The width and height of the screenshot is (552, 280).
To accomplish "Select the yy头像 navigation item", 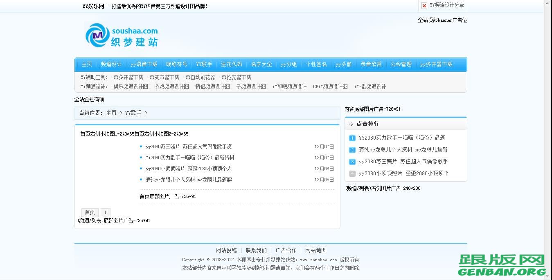I will (x=343, y=64).
